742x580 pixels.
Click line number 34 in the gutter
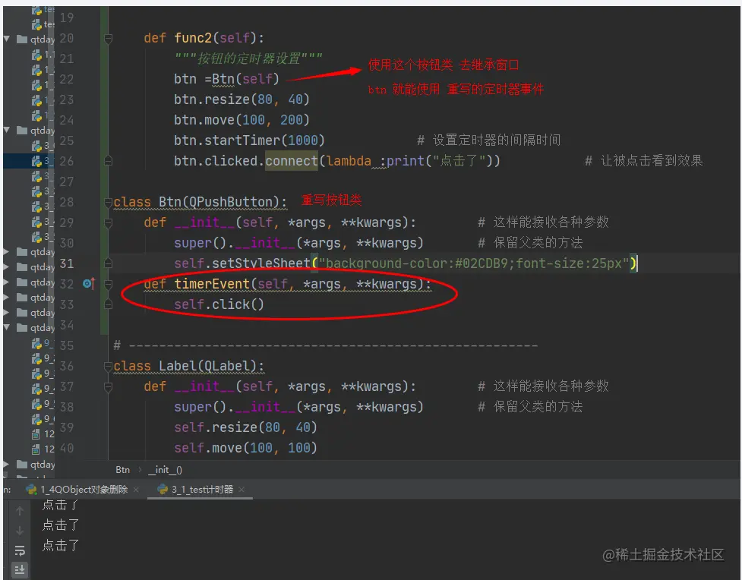[x=67, y=325]
